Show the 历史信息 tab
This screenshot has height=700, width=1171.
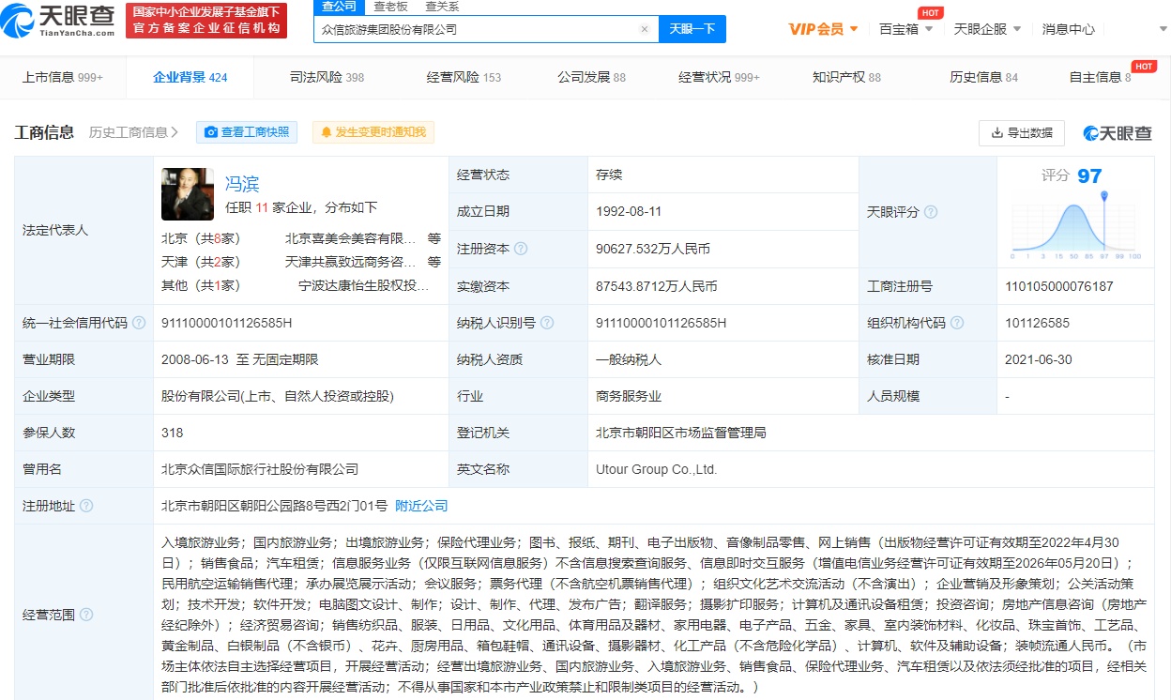pyautogui.click(x=983, y=77)
